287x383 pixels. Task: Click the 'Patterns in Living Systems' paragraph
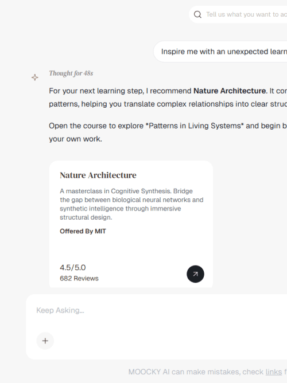click(168, 132)
